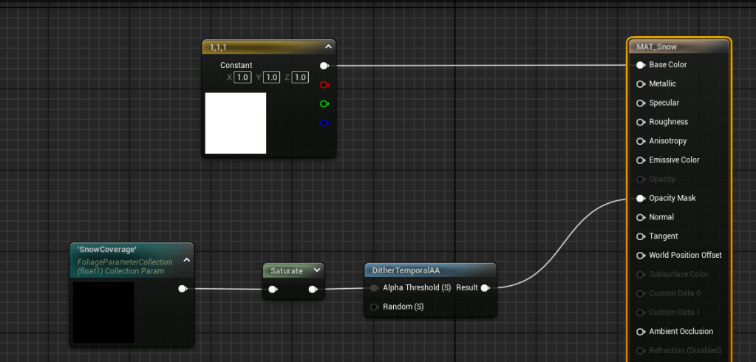Click the blue channel output pin
Image resolution: width=756 pixels, height=362 pixels.
pos(324,123)
